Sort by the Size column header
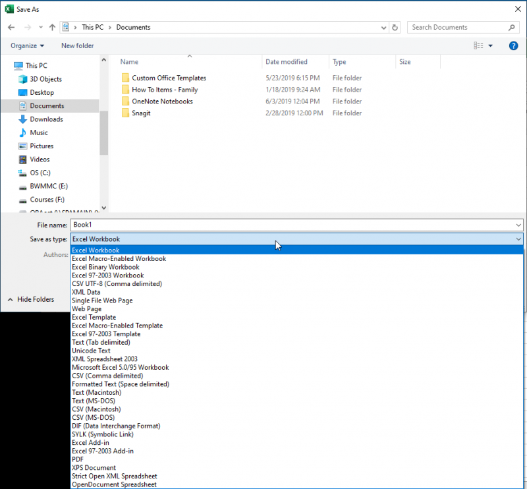 pos(404,62)
